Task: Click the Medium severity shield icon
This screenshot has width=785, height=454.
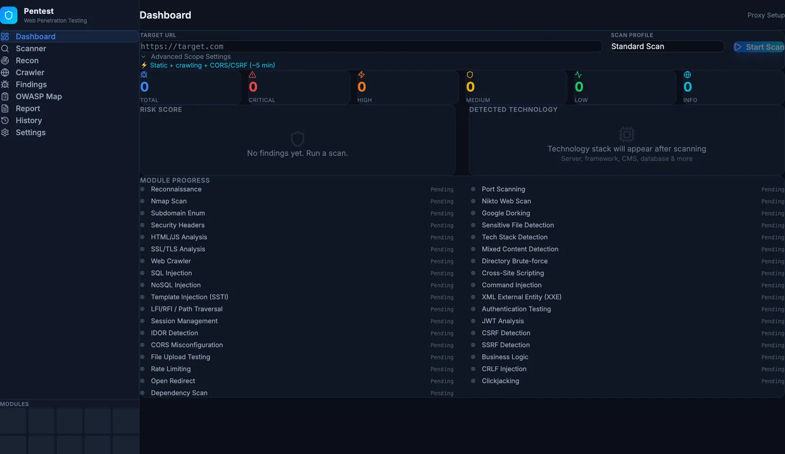Action: pyautogui.click(x=470, y=75)
